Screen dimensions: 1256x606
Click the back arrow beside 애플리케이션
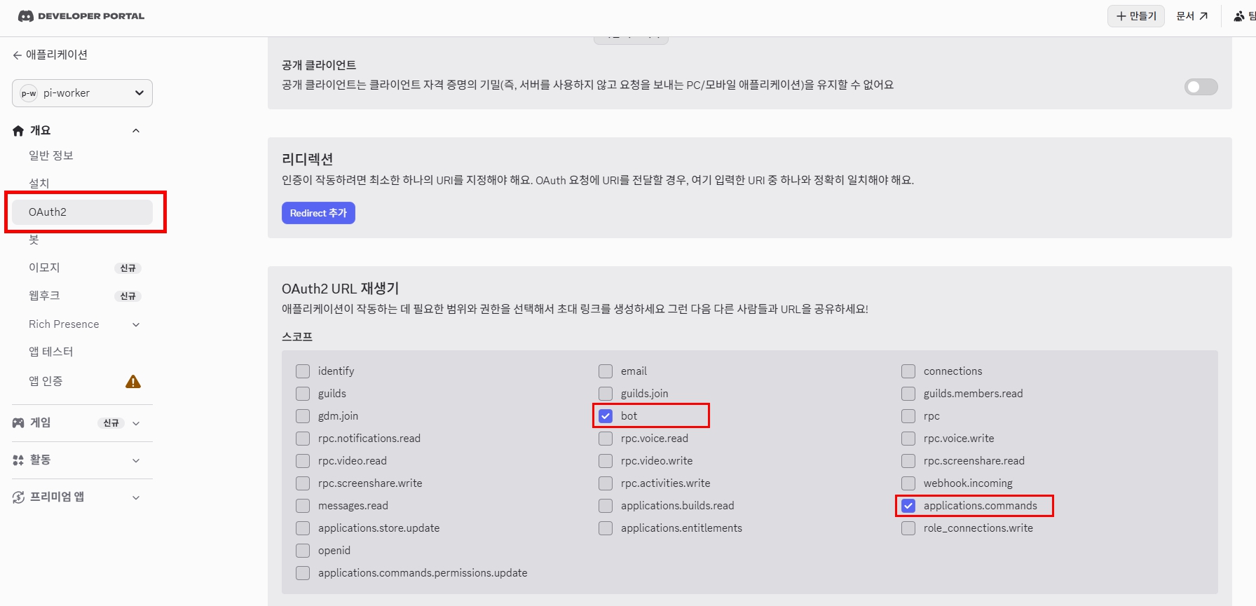[17, 55]
